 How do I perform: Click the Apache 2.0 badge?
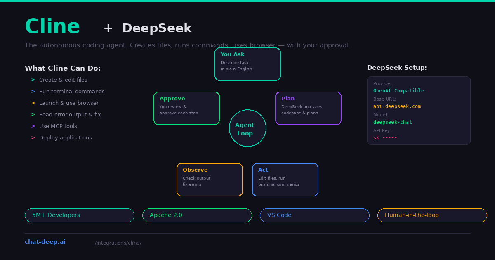(197, 215)
